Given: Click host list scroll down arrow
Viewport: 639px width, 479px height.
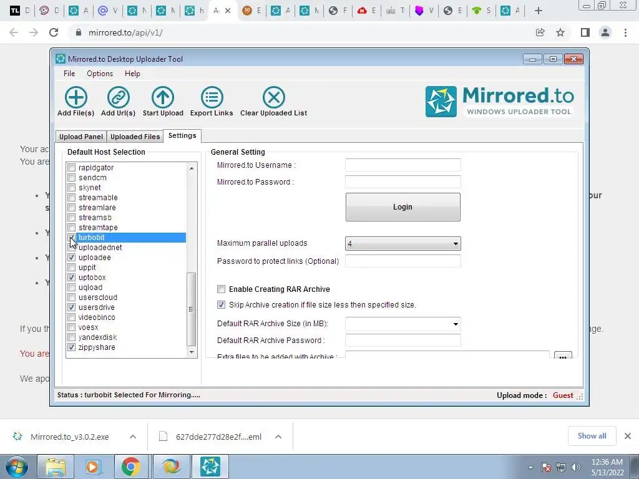Looking at the screenshot, I should 192,352.
